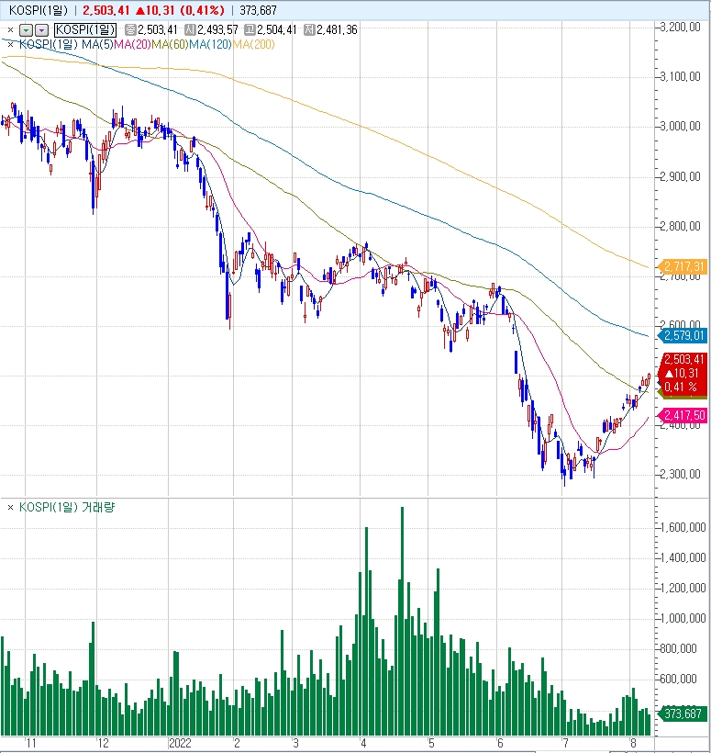This screenshot has width=711, height=753.
Task: Select the boxed KOSPI(1일) series label
Action: (85, 29)
